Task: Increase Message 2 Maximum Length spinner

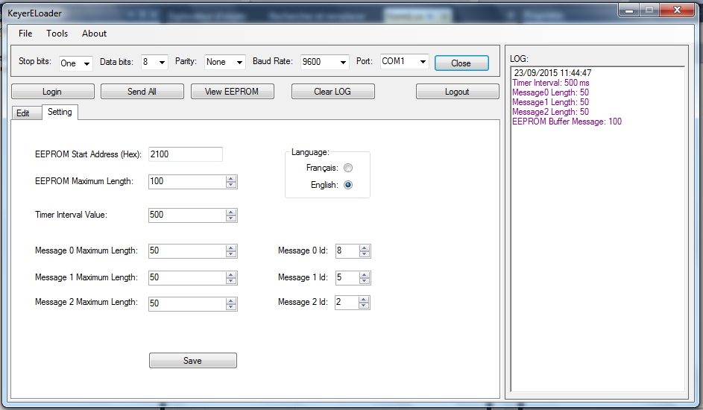Action: tap(231, 300)
